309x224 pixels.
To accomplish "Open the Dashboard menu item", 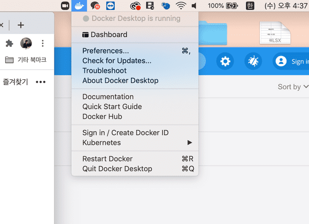I will pyautogui.click(x=135, y=35).
